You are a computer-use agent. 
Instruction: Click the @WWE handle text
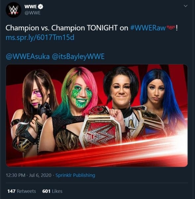(x=32, y=13)
